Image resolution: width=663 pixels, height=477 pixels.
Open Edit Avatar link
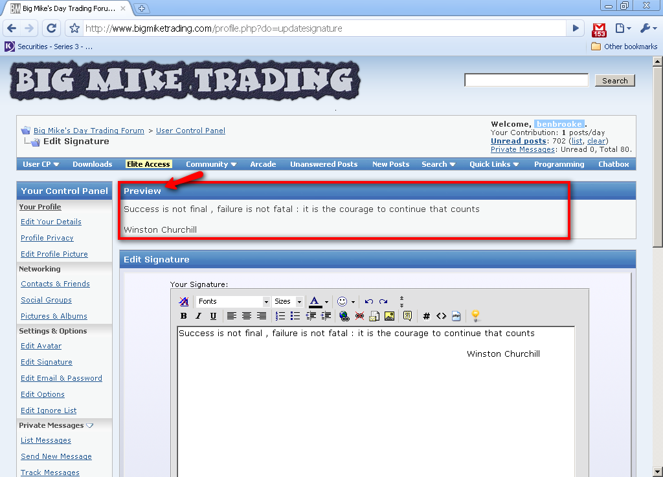[41, 346]
